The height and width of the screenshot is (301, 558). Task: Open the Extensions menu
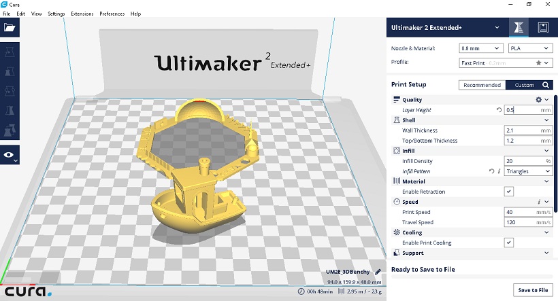point(82,14)
